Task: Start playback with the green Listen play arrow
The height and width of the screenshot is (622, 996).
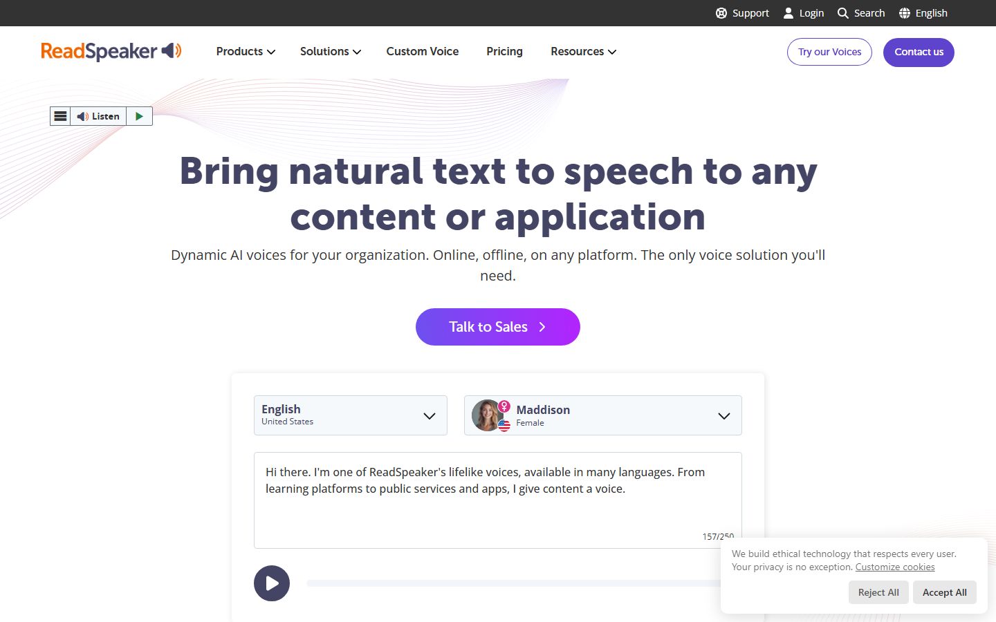Action: [139, 116]
